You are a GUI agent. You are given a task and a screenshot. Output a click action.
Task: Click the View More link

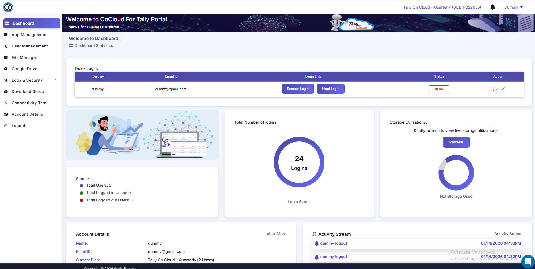(x=276, y=234)
